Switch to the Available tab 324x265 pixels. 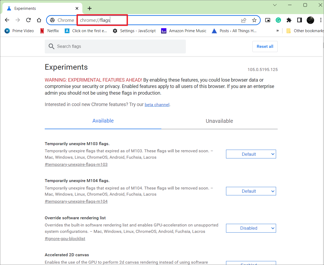click(103, 121)
